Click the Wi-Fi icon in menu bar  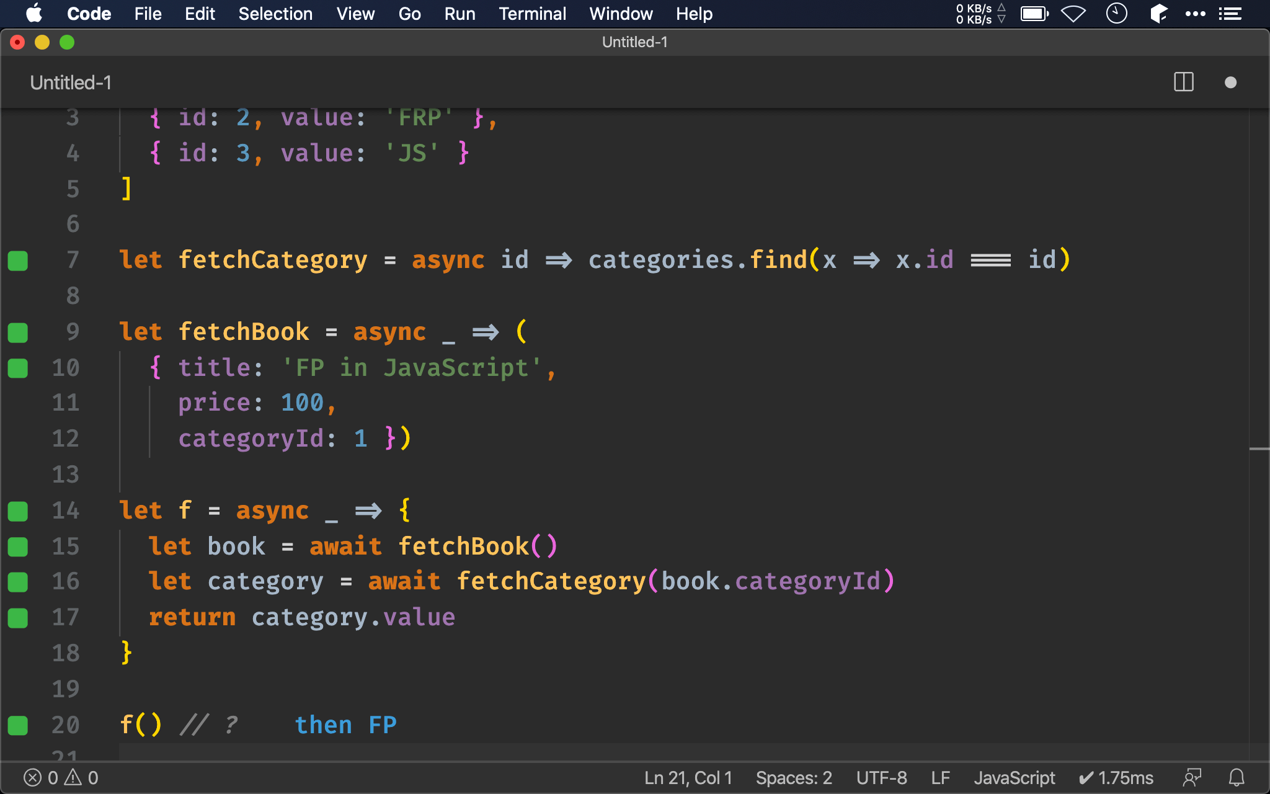click(x=1073, y=14)
